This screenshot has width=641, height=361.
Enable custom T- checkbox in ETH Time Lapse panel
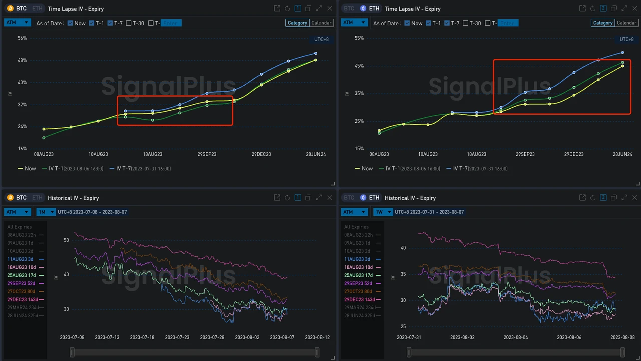(x=488, y=23)
